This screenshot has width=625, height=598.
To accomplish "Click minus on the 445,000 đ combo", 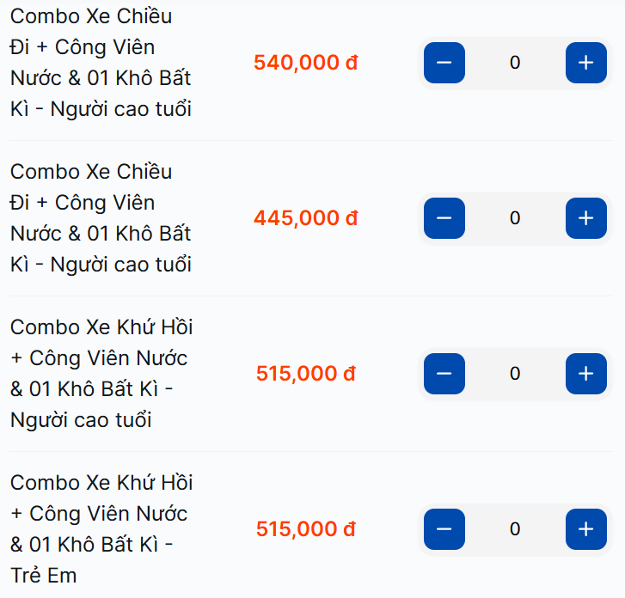I will coord(444,218).
